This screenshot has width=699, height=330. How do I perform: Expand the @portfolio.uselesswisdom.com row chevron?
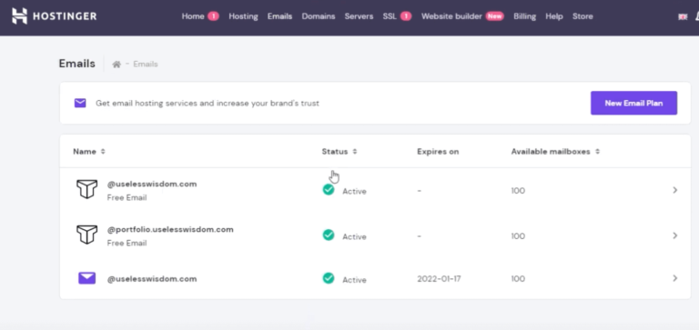pos(675,235)
